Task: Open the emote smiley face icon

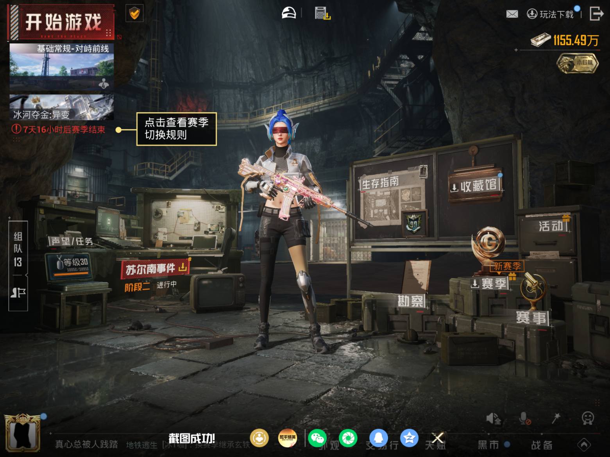Action: [x=587, y=418]
